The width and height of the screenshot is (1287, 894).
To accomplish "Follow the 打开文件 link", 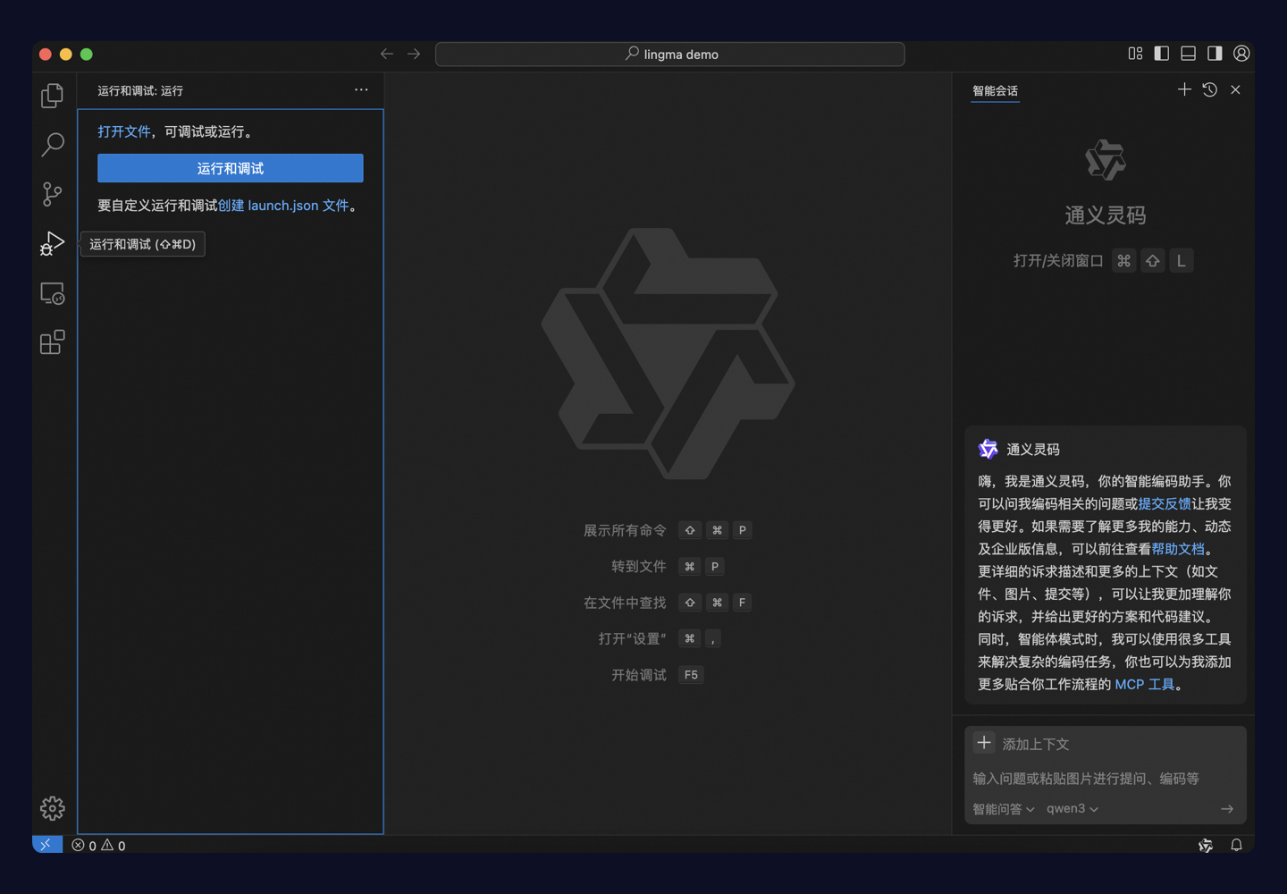I will (x=124, y=131).
